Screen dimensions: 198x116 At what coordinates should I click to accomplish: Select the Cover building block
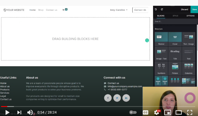(175, 39)
